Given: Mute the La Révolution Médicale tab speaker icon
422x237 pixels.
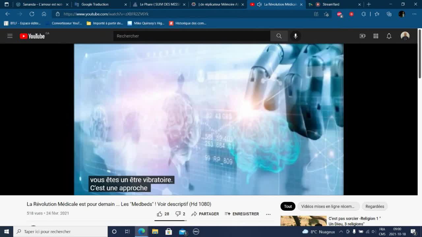Looking at the screenshot, I should click(259, 4).
